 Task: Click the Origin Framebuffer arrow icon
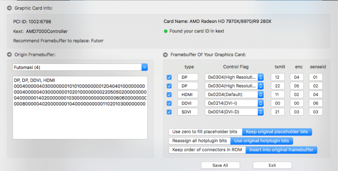[9, 54]
